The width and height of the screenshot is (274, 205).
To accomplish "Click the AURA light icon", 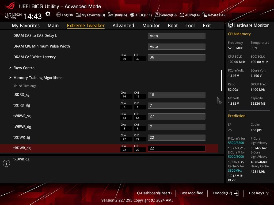I will tap(182, 15).
